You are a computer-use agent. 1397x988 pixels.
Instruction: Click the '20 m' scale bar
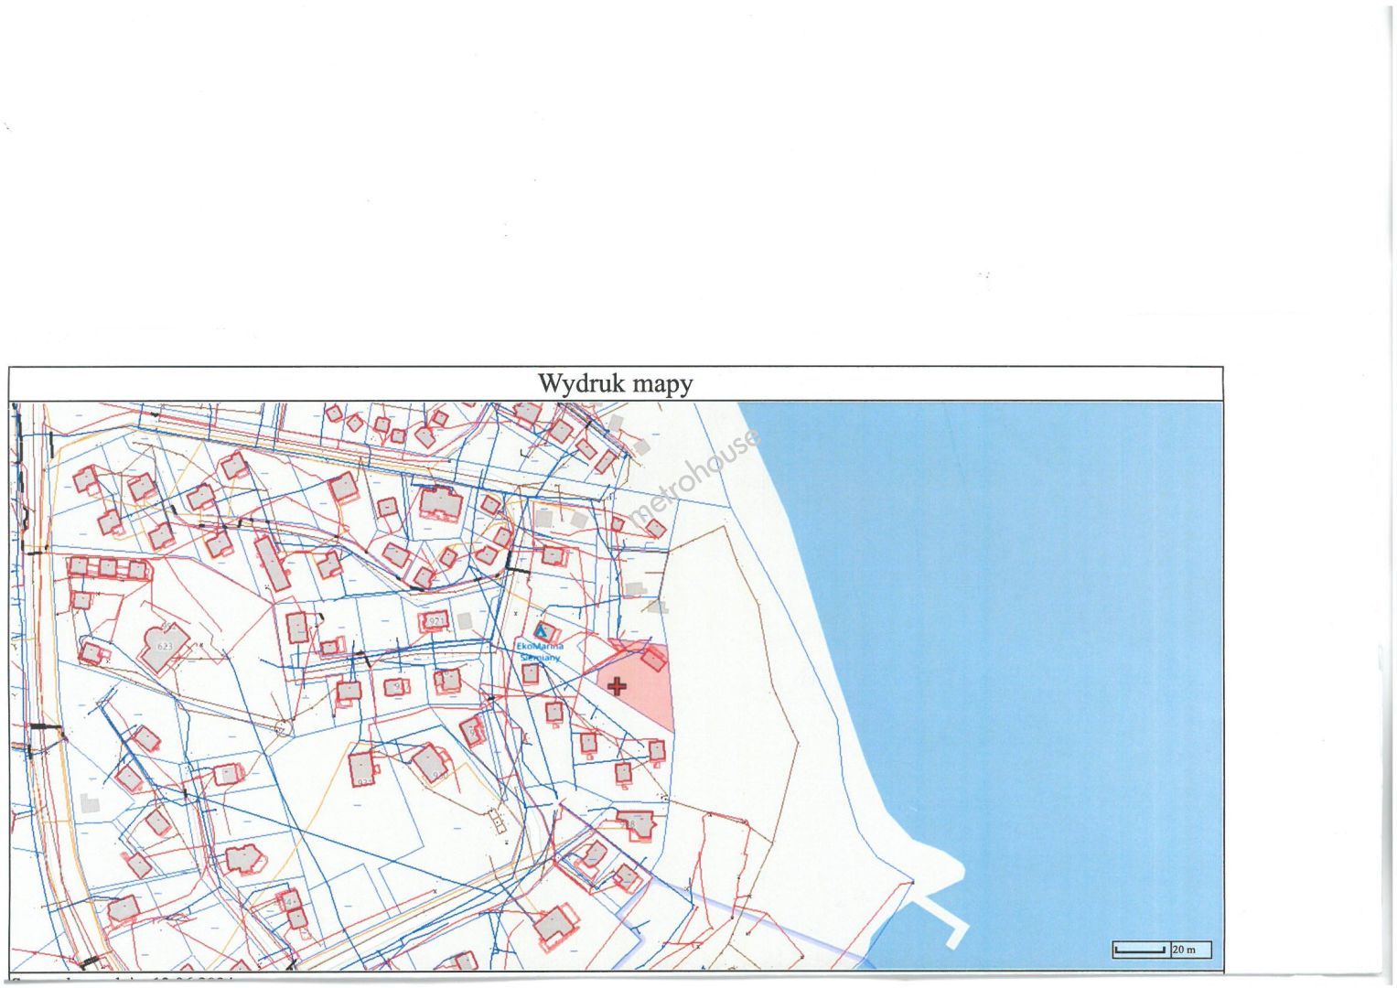point(1162,950)
